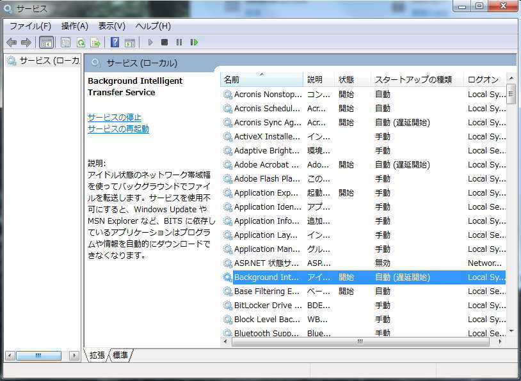Screen dimensions: 521x381
Task: Select the BitLocker Drive ... service row
Action: click(x=364, y=306)
